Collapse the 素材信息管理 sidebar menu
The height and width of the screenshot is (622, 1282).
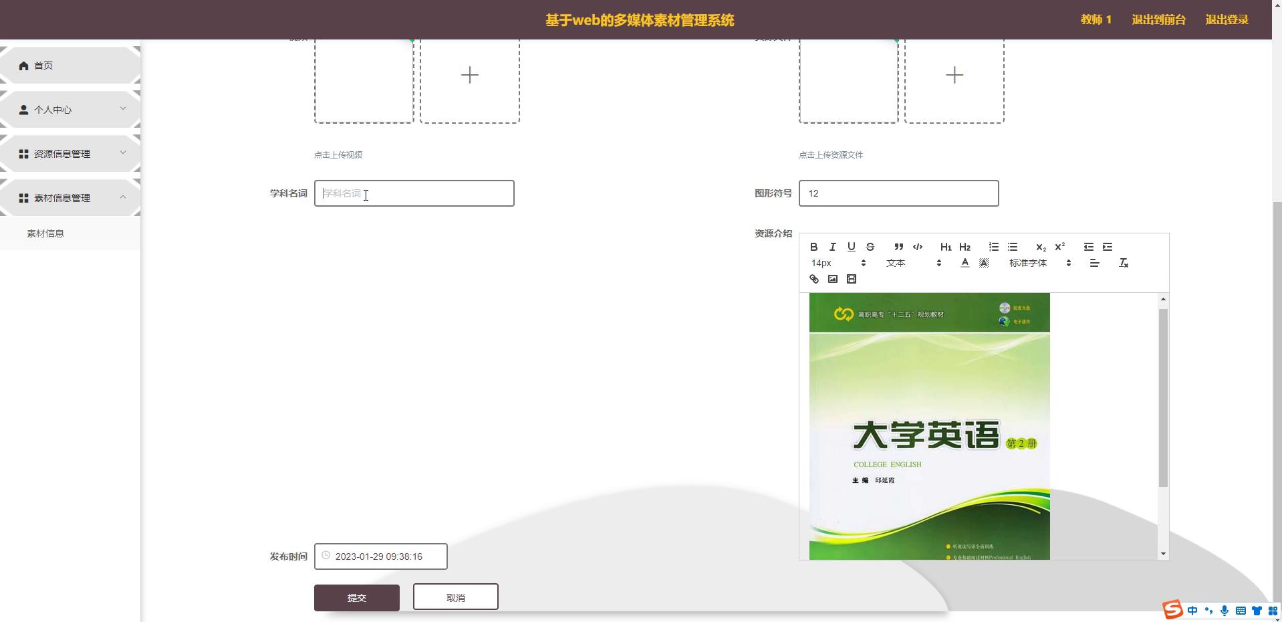70,198
